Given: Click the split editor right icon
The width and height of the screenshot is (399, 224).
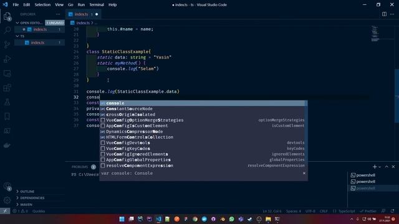Looking at the screenshot, I should pyautogui.click(x=384, y=14).
